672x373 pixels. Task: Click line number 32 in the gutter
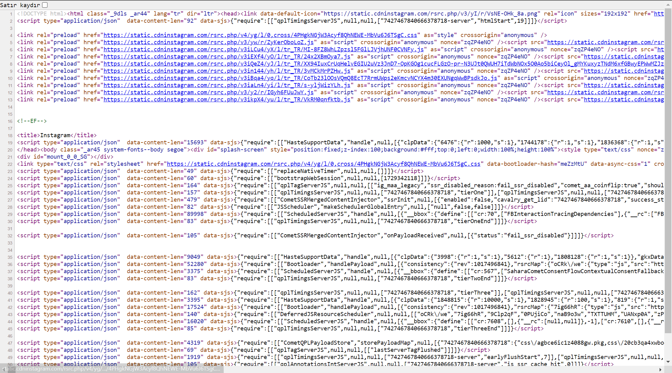click(10, 236)
